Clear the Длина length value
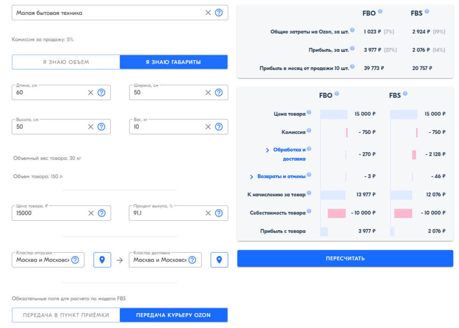The height and width of the screenshot is (328, 459). point(91,92)
